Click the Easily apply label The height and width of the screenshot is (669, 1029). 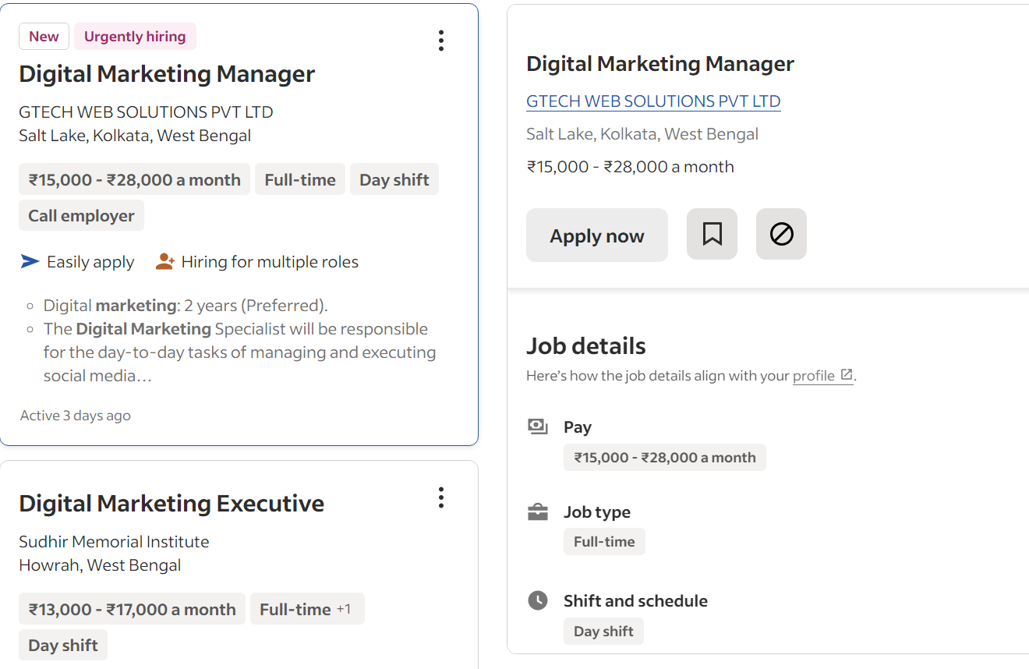pos(90,262)
